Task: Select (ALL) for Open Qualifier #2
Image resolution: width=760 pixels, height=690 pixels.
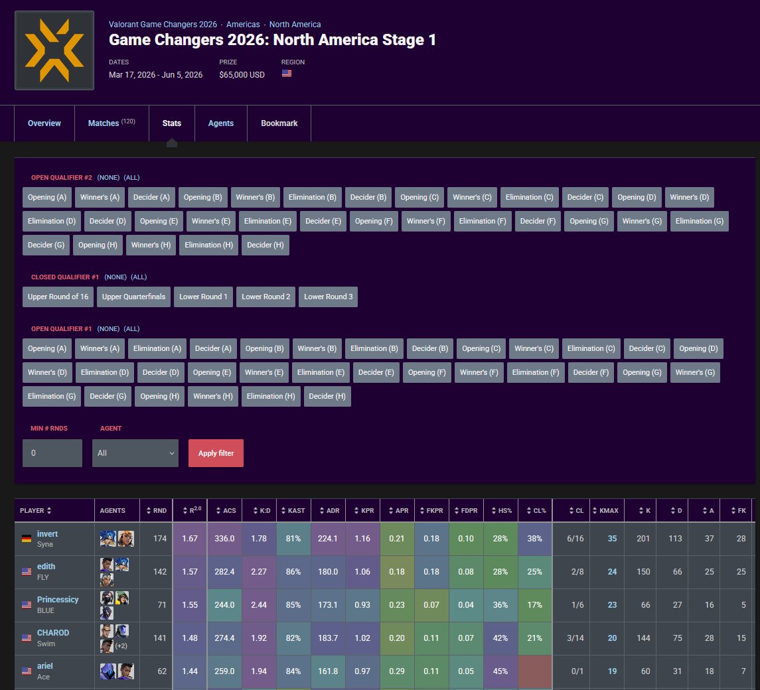Action: [131, 177]
